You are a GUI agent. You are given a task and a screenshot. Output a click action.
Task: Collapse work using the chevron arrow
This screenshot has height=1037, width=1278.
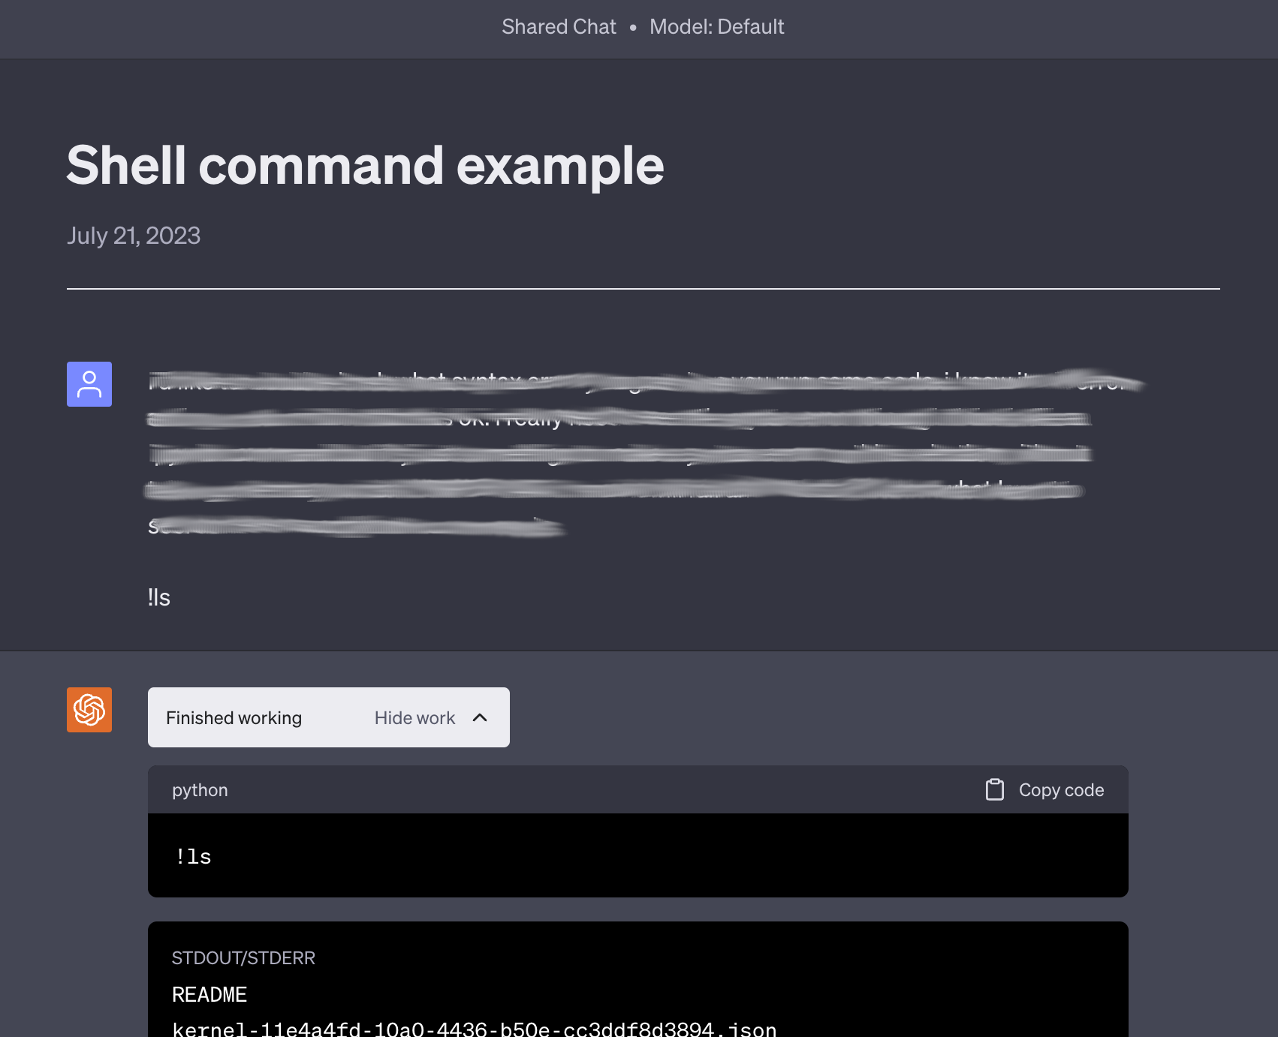coord(480,718)
